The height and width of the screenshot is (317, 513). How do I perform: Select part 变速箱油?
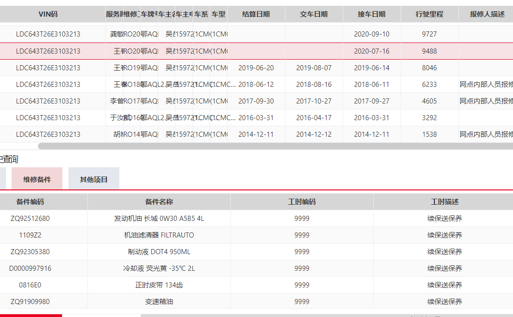[159, 302]
